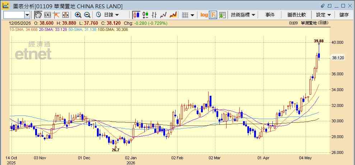The image size is (355, 165).
Task: Click the binoculars view icon
Action: [x=47, y=15]
